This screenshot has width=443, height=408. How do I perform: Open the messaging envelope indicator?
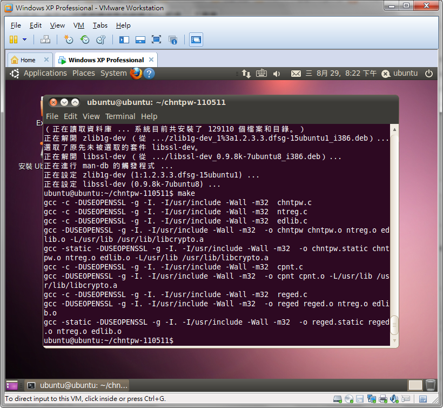[x=296, y=74]
